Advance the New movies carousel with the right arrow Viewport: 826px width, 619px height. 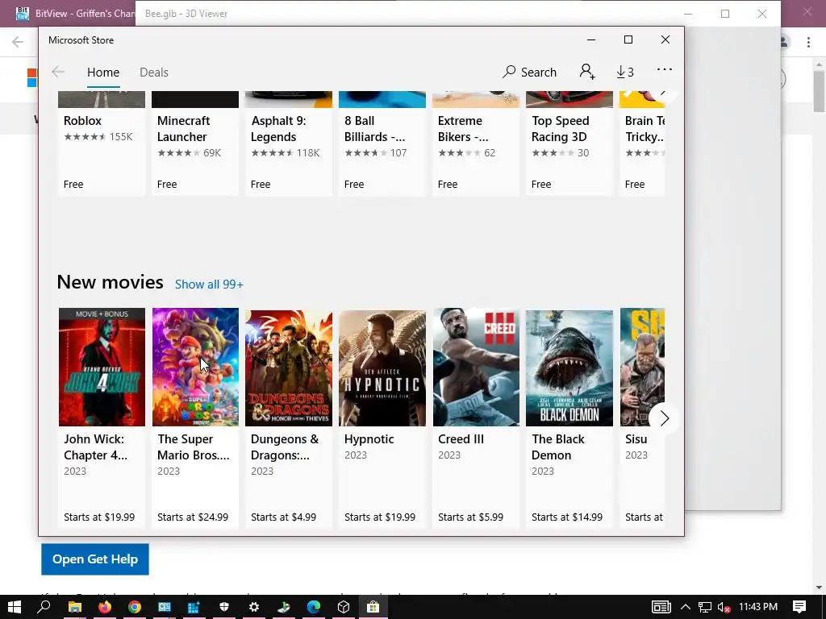point(664,418)
